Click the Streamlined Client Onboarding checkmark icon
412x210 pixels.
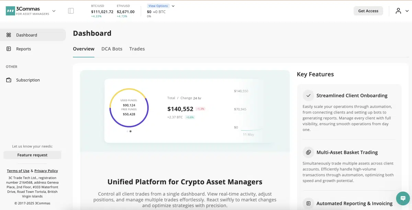308,95
